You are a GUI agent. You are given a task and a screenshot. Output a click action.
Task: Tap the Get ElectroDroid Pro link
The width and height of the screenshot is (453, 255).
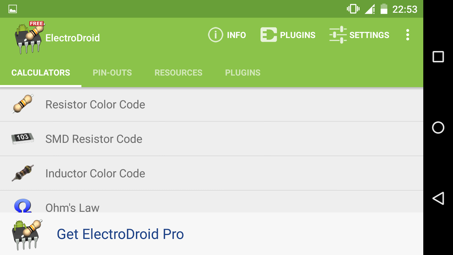click(120, 234)
